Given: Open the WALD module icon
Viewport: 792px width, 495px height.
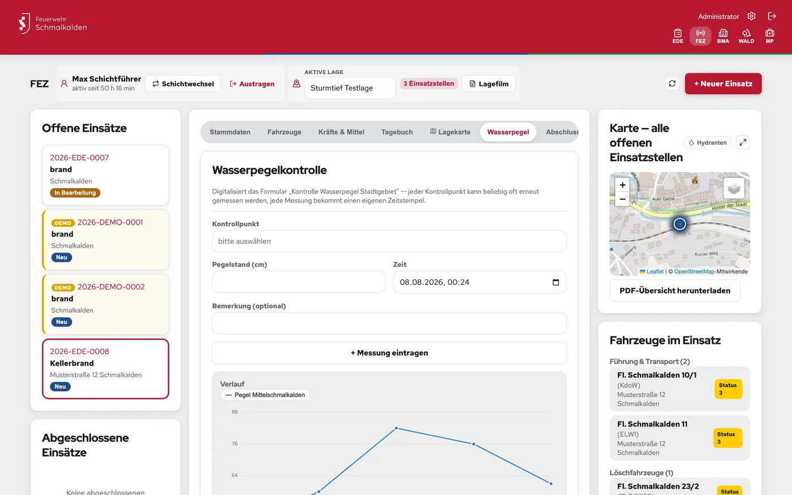Looking at the screenshot, I should (x=746, y=36).
